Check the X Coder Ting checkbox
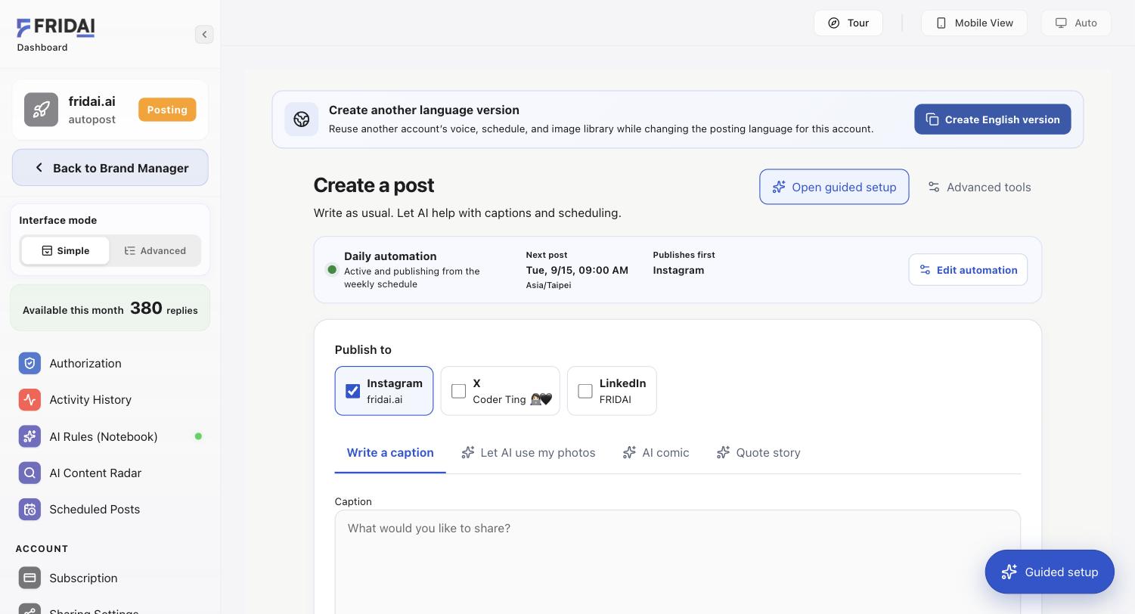1135x614 pixels. 458,391
